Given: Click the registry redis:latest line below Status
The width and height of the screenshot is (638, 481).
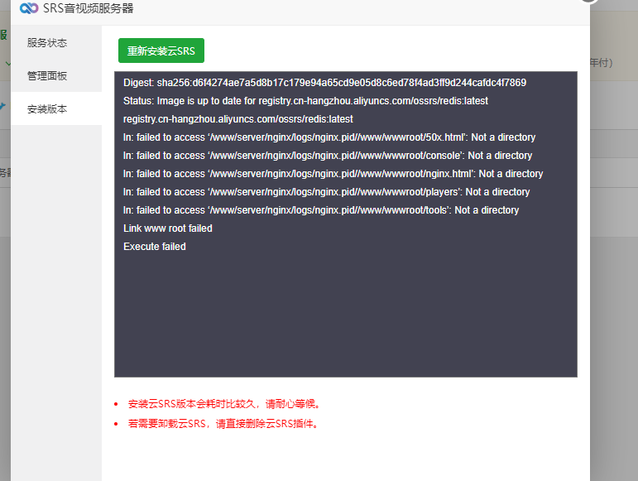Looking at the screenshot, I should click(238, 119).
